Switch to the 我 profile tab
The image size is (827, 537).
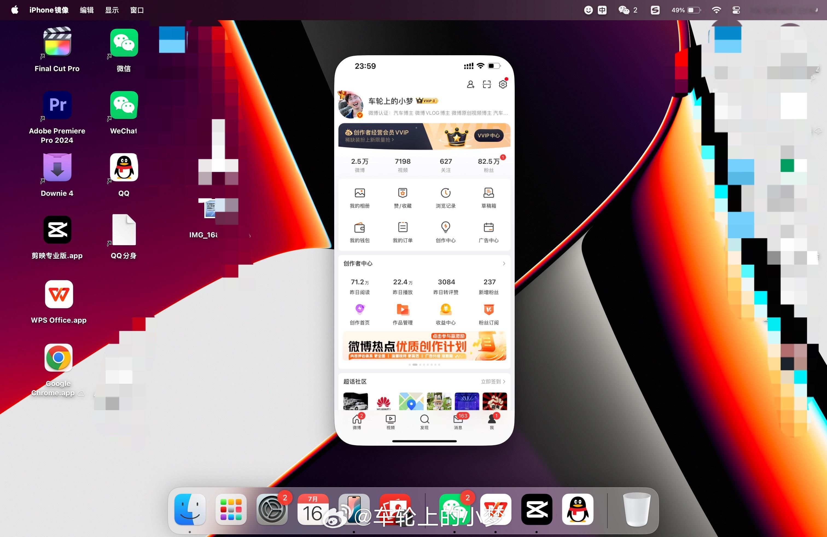(492, 422)
